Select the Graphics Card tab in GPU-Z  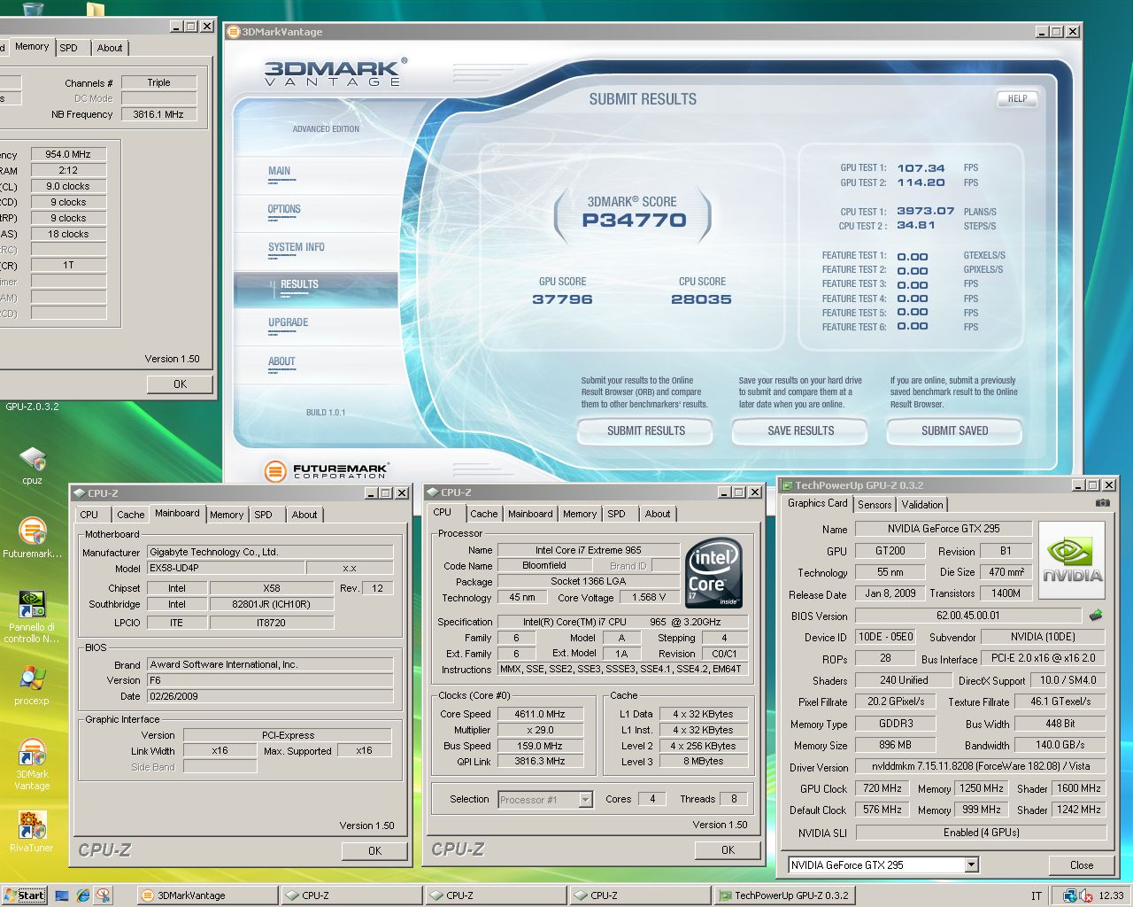818,503
